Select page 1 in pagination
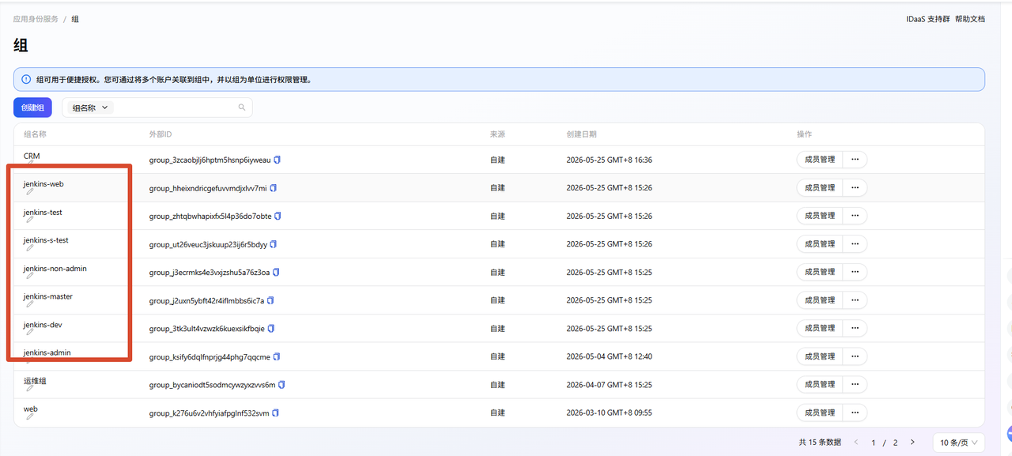 click(x=874, y=443)
